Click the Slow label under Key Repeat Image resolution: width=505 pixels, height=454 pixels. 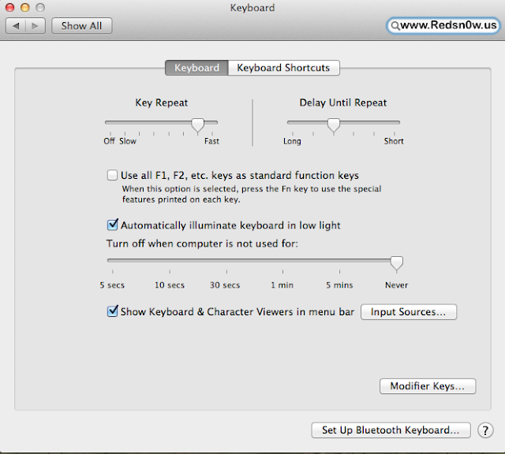(x=128, y=141)
